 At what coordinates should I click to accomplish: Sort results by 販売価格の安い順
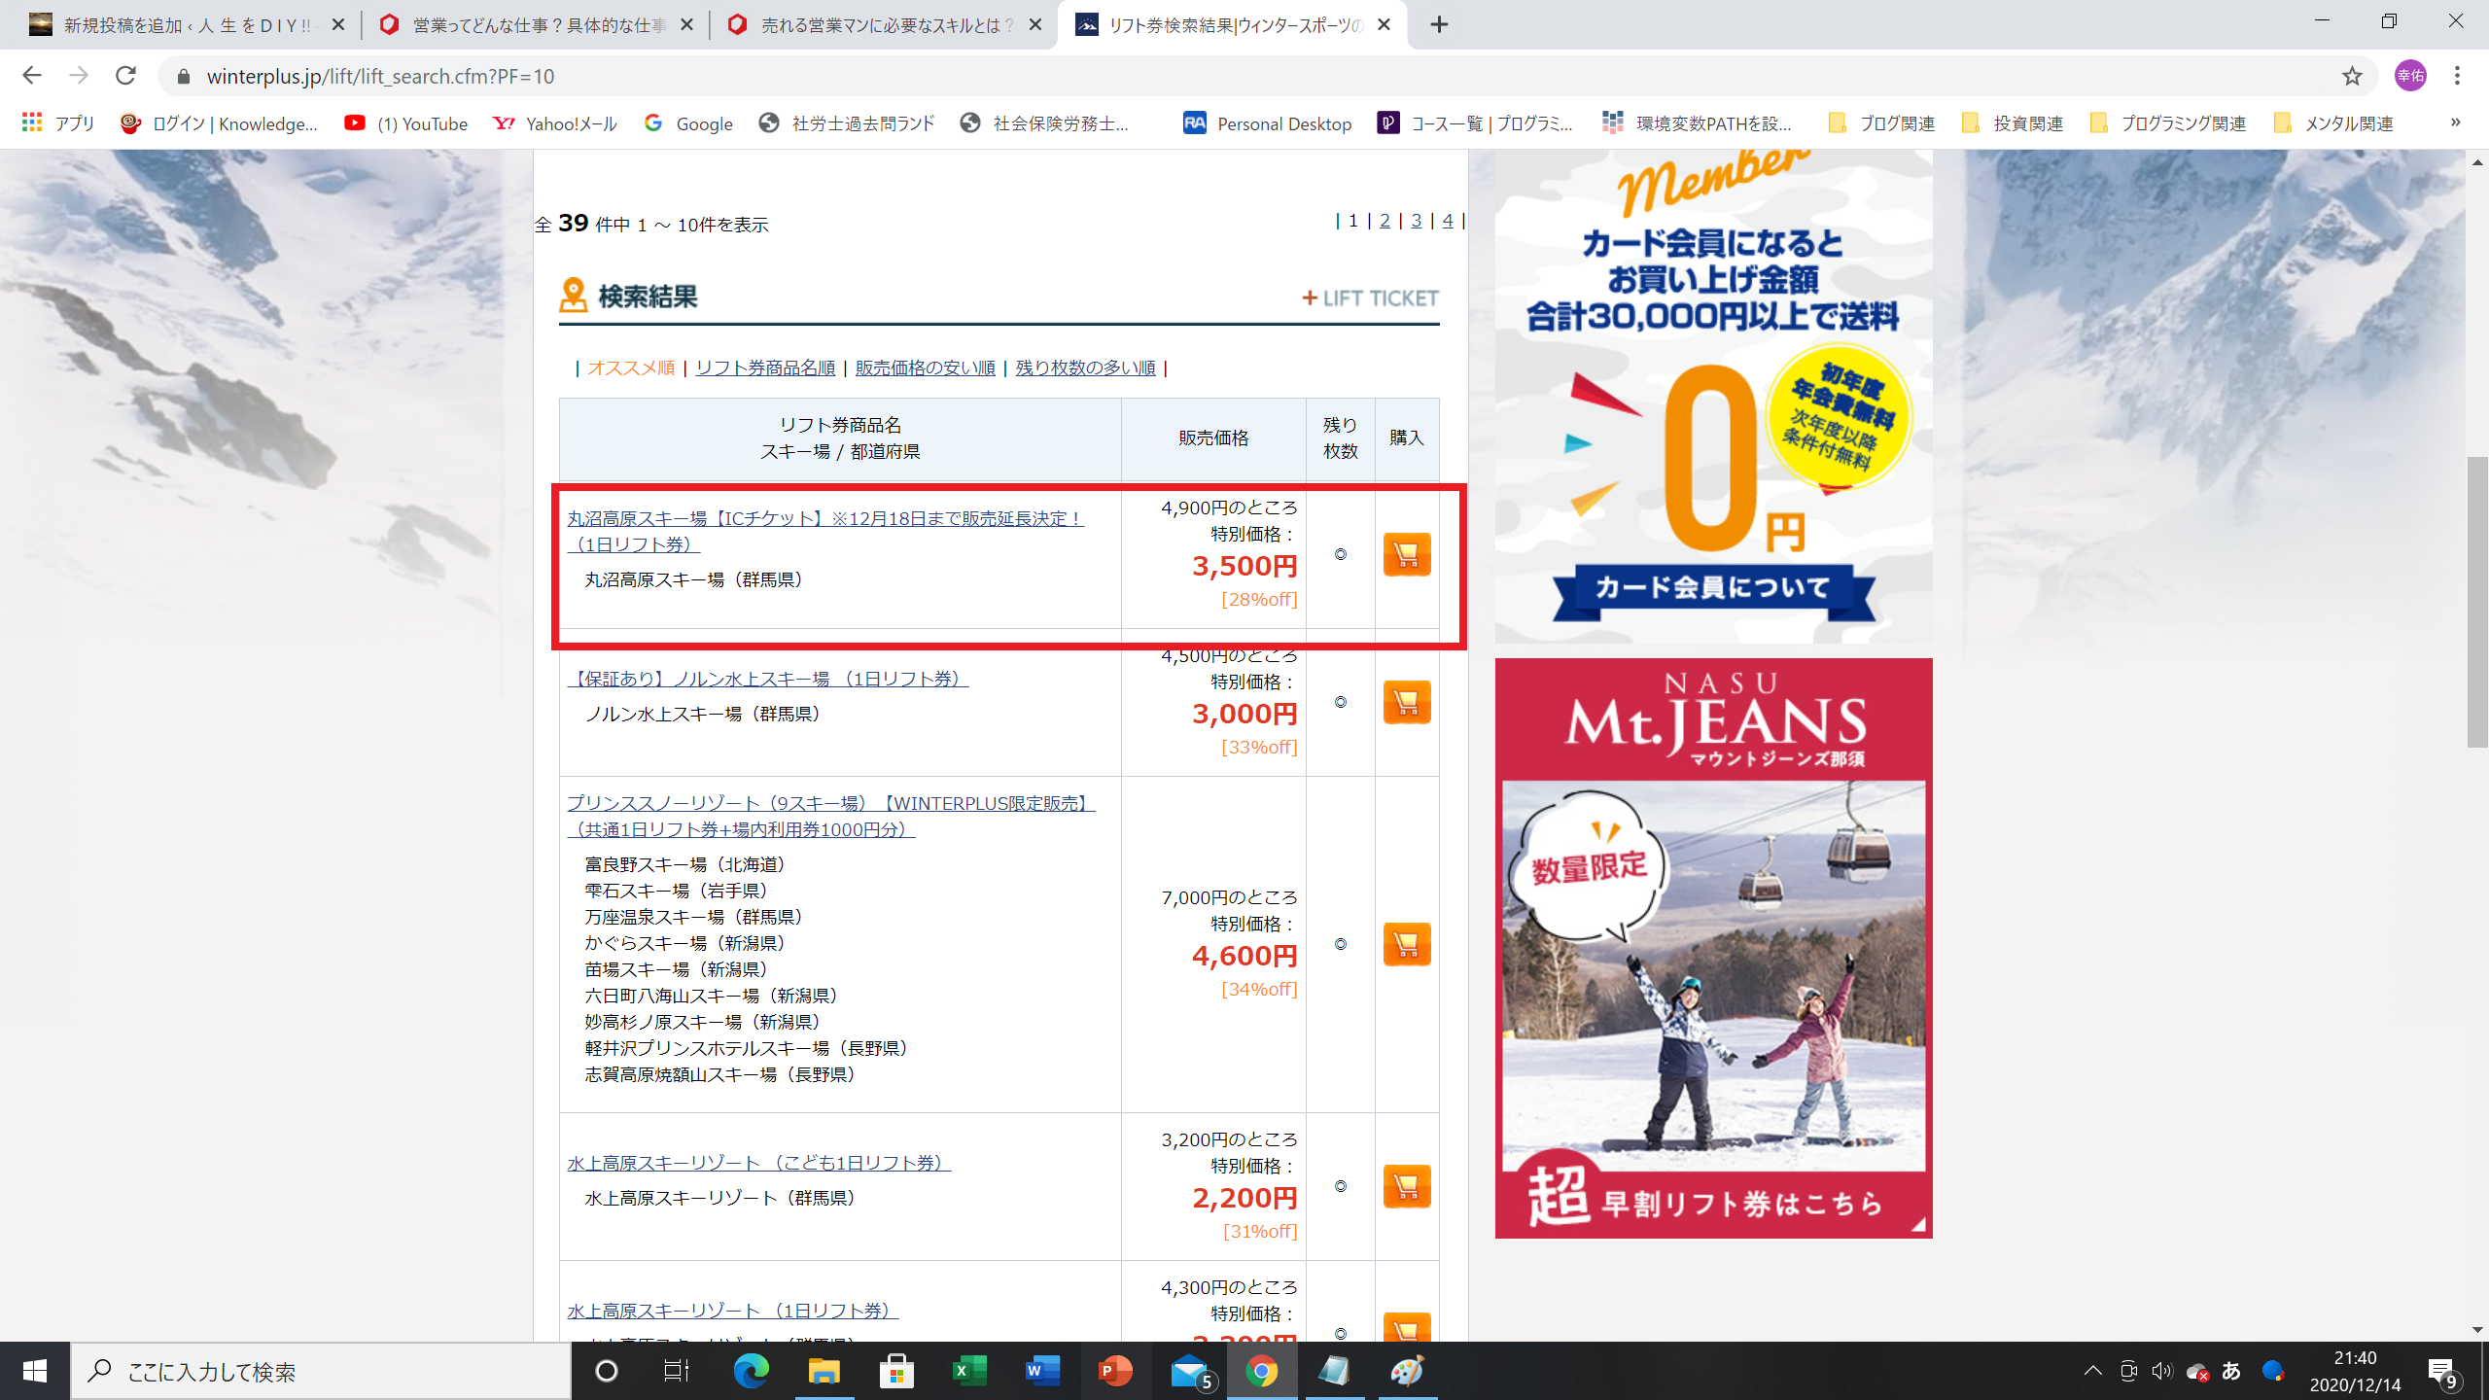click(925, 367)
